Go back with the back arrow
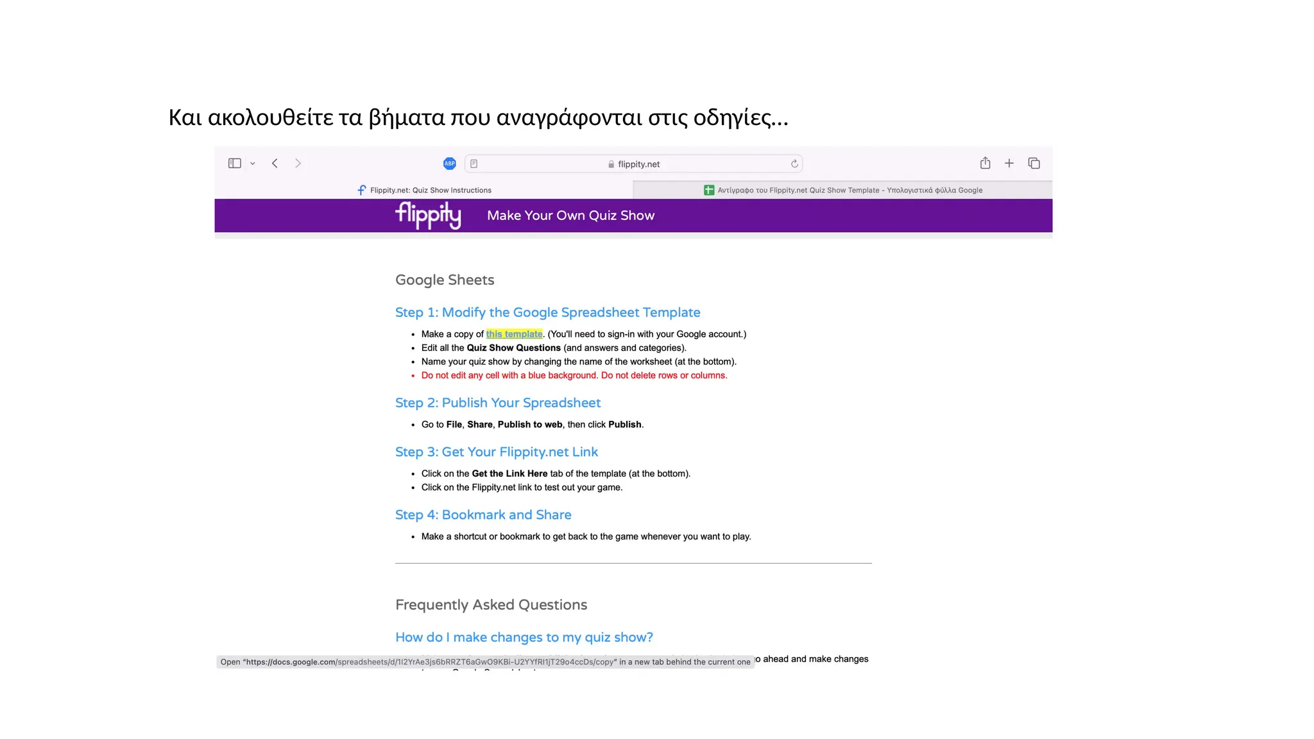1314x739 pixels. point(275,164)
